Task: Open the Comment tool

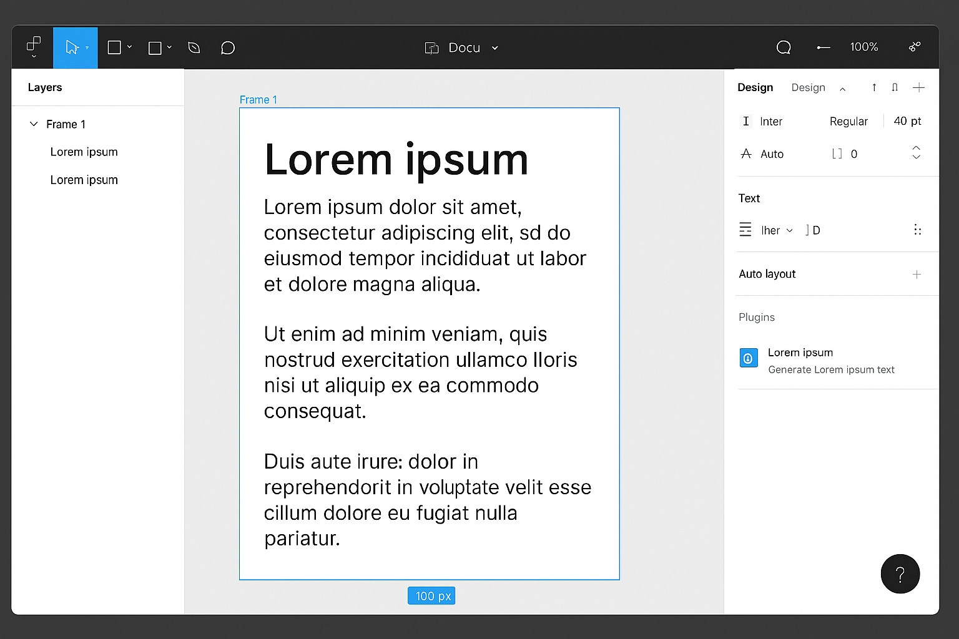Action: (227, 47)
